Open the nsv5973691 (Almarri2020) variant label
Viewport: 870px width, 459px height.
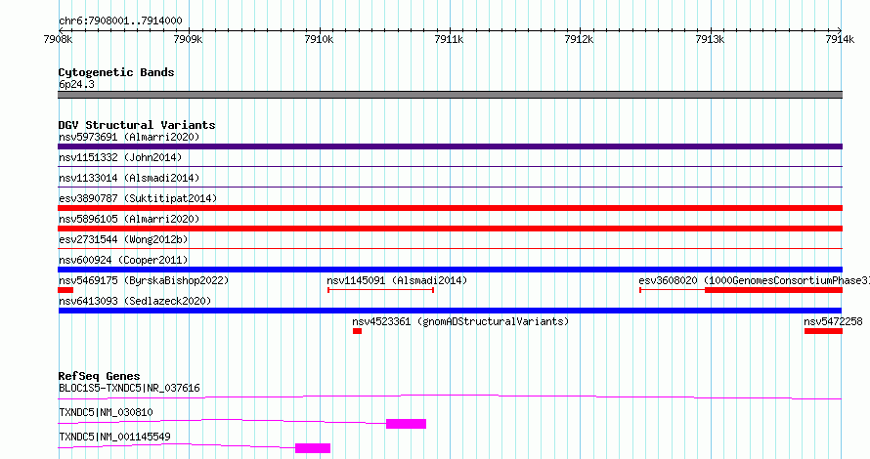[129, 137]
